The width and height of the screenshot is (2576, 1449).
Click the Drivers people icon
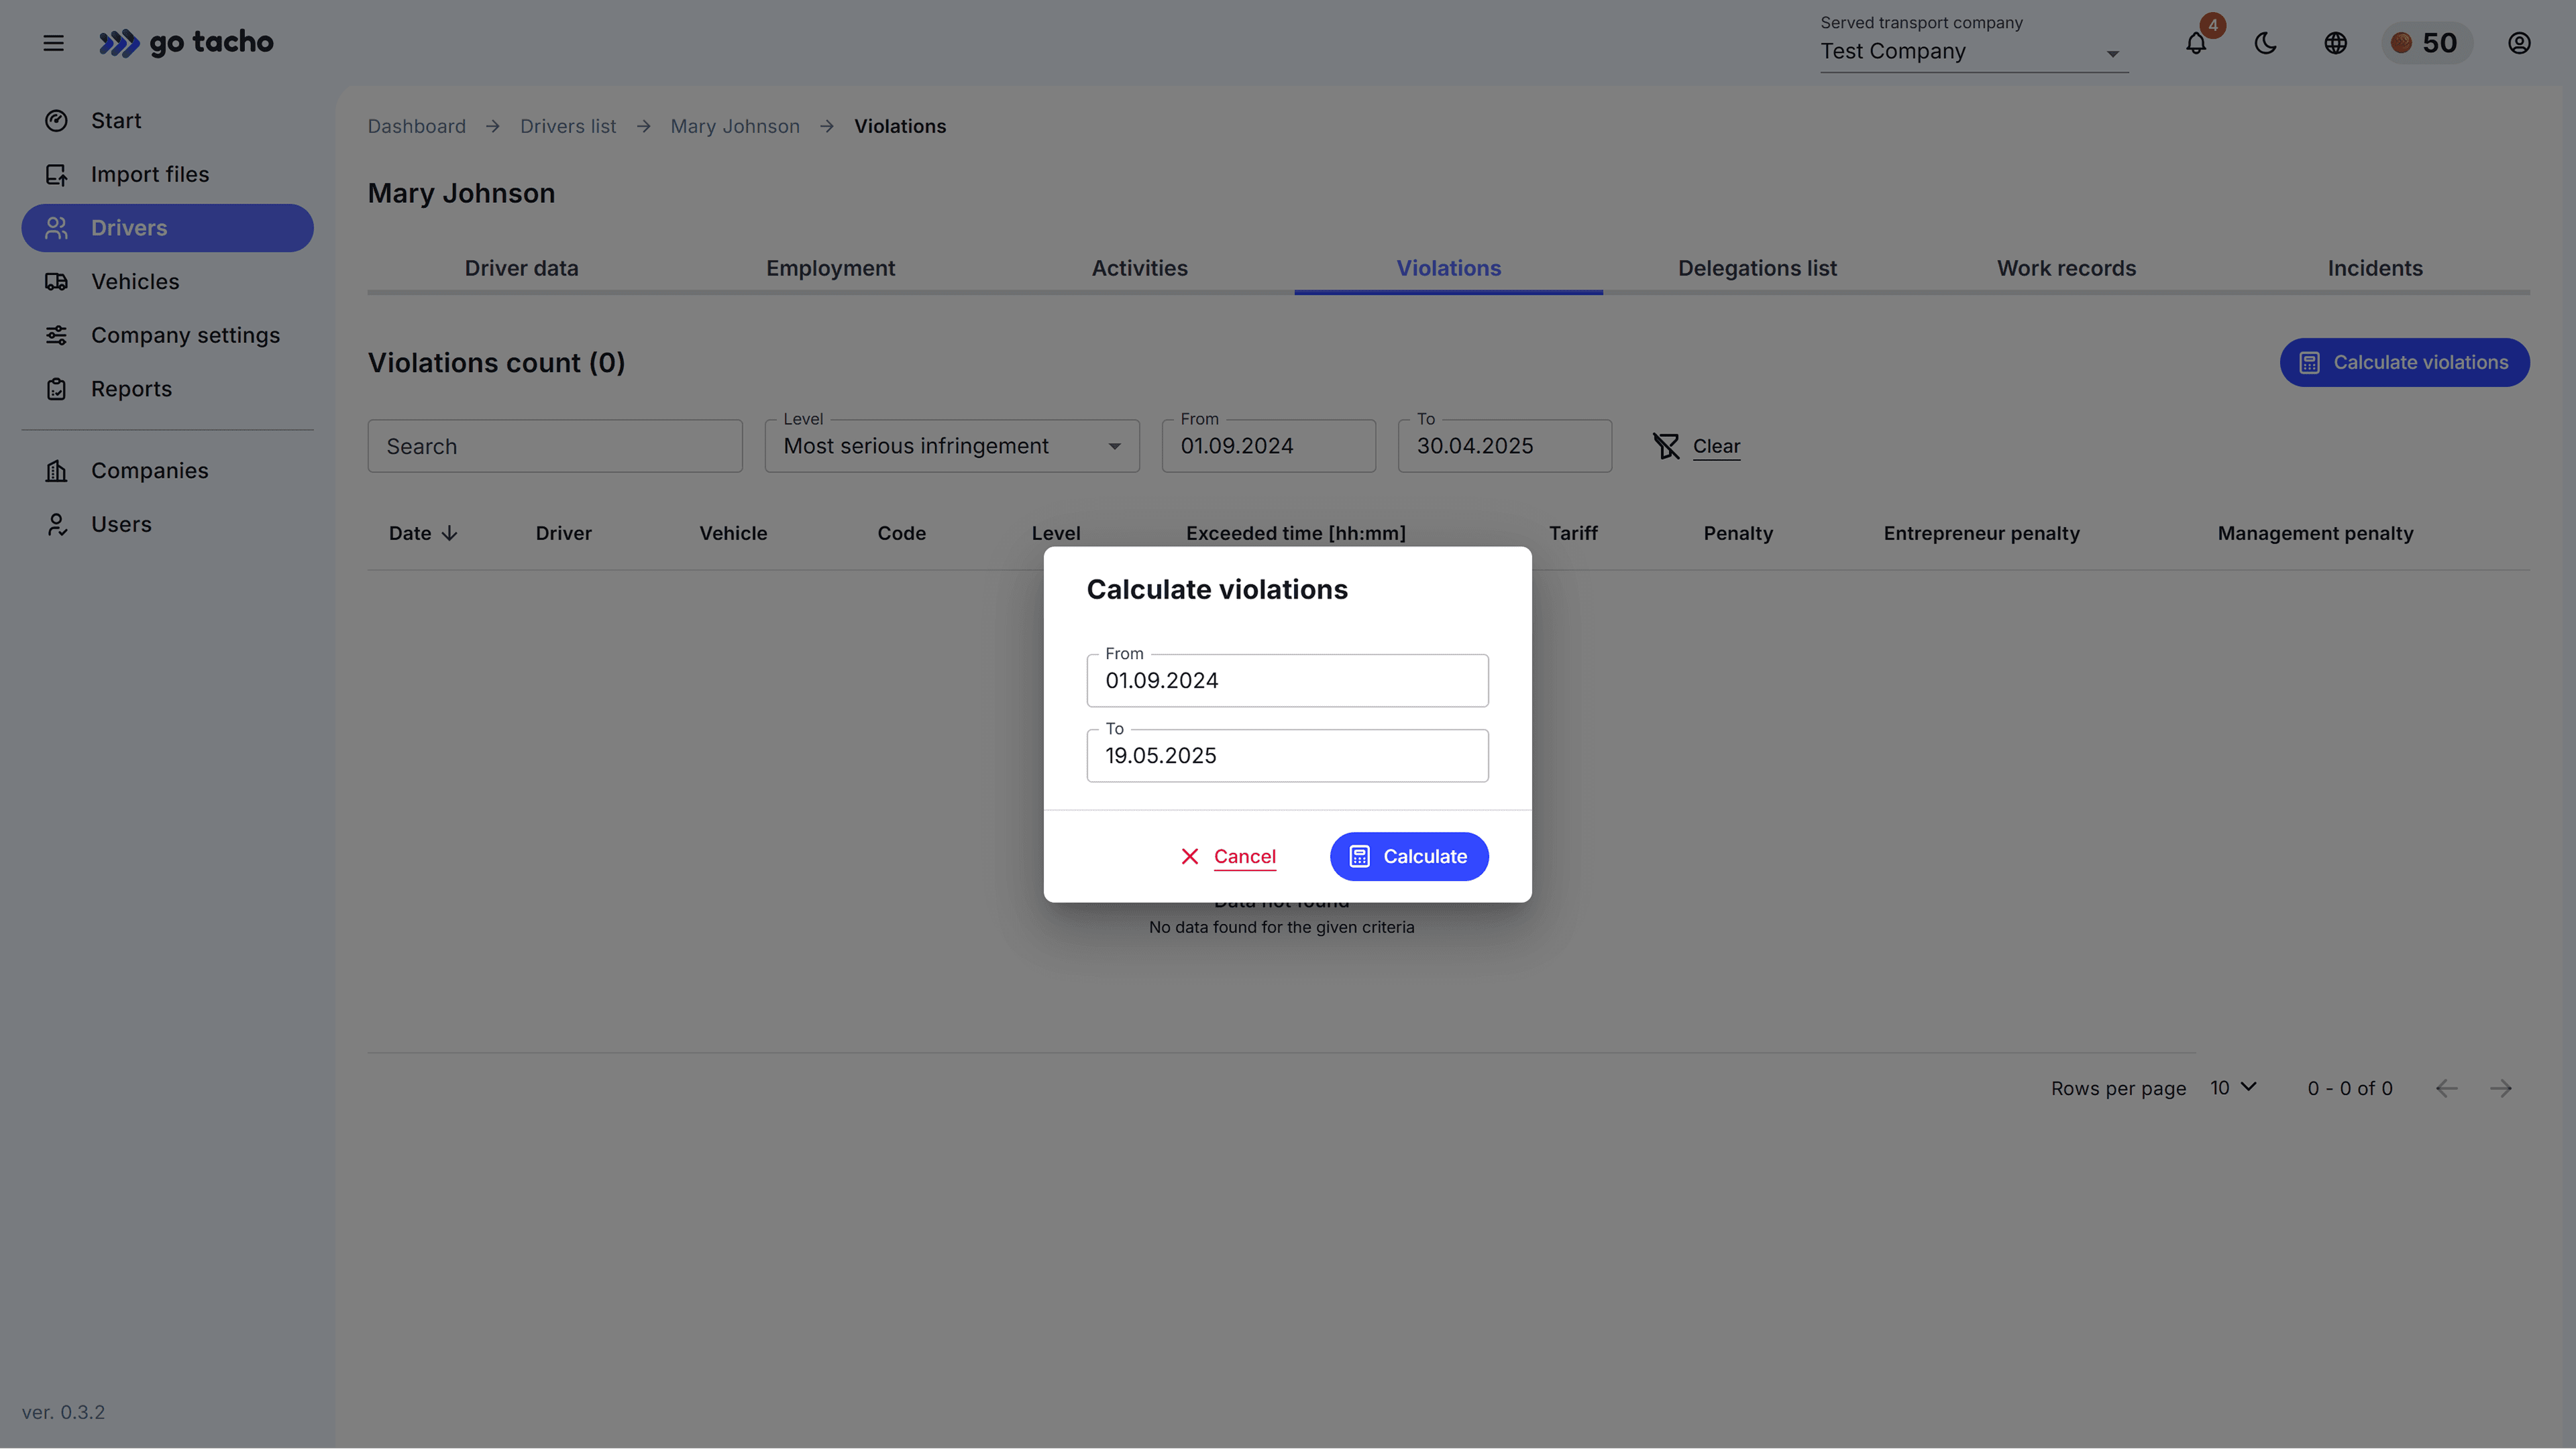56,228
